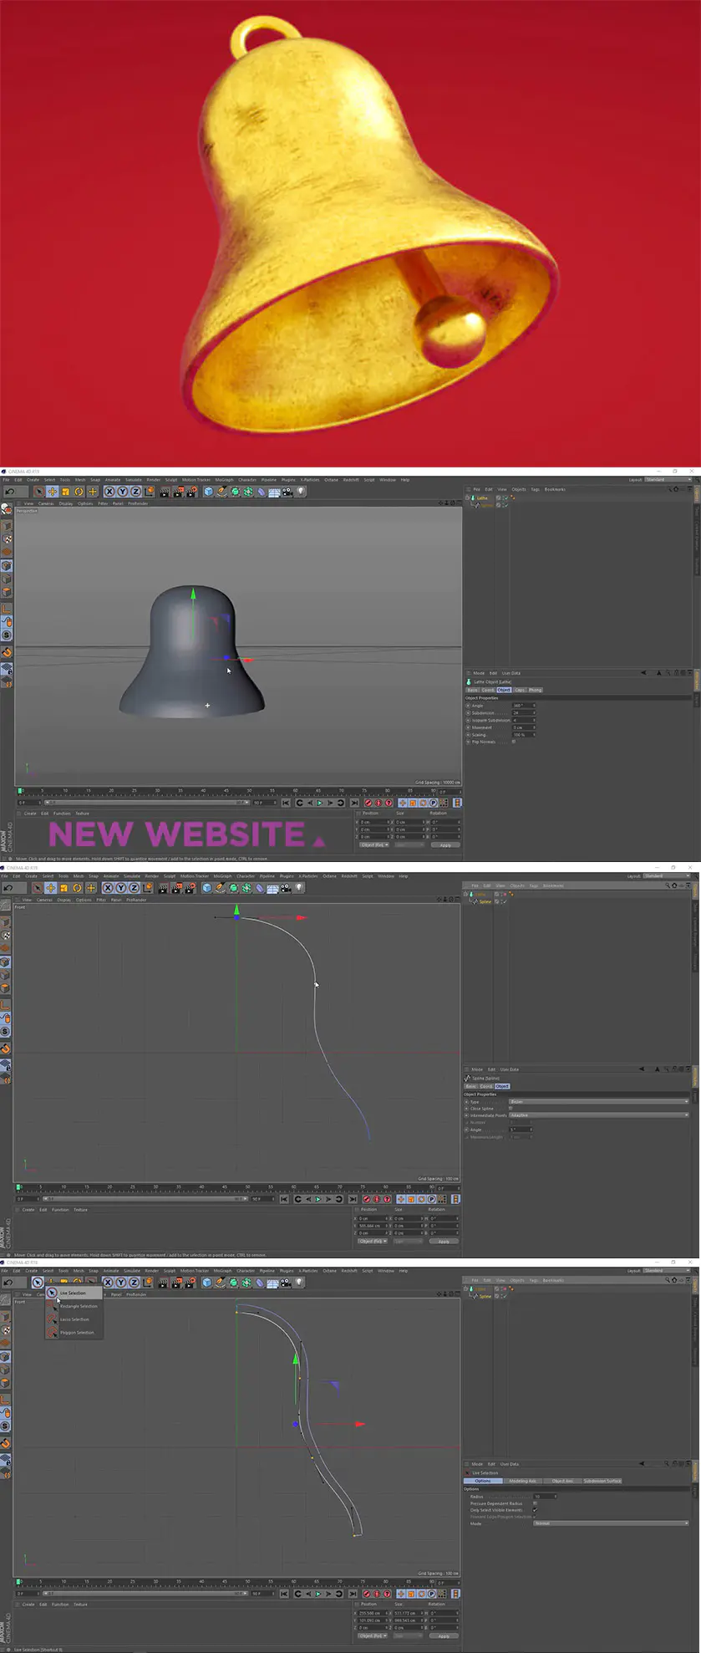The width and height of the screenshot is (701, 1653).
Task: Open spline Type dropdown showing Bezier
Action: pos(599,1102)
